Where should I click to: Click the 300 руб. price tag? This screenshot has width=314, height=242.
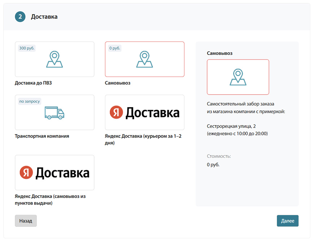tap(27, 48)
